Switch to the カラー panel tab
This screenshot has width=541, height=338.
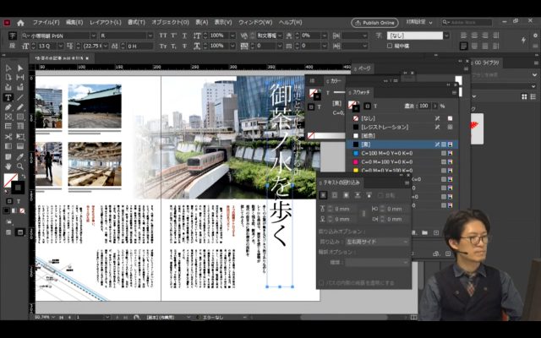[336, 81]
